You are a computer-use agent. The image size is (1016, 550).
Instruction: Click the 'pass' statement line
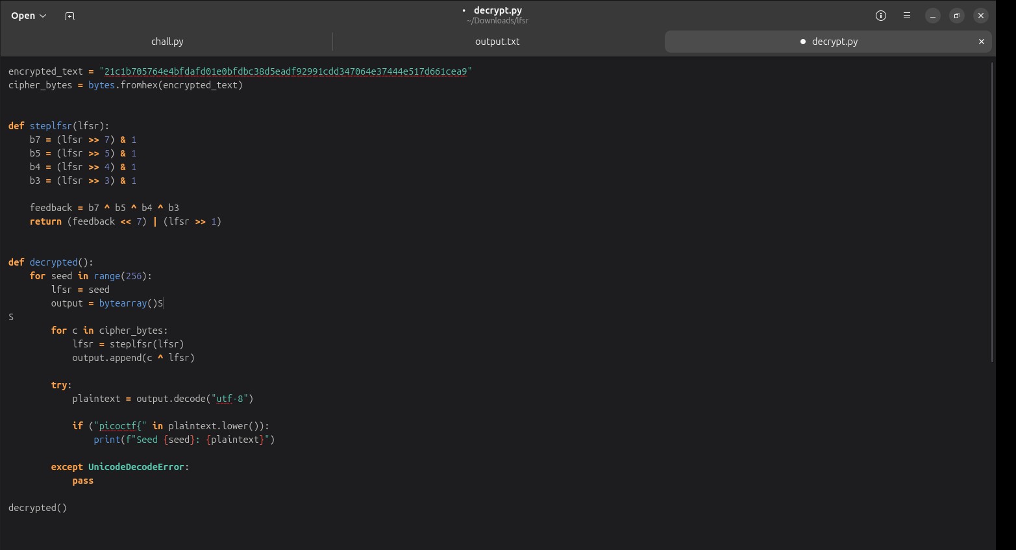[x=83, y=481]
